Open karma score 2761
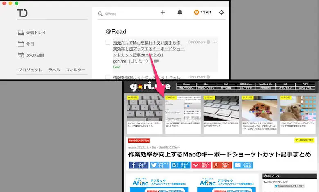Viewport: 319px width, 192px height. coord(202,12)
